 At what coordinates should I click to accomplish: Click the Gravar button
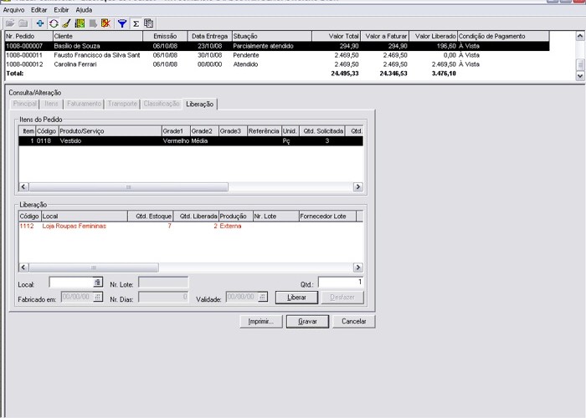[x=307, y=321]
